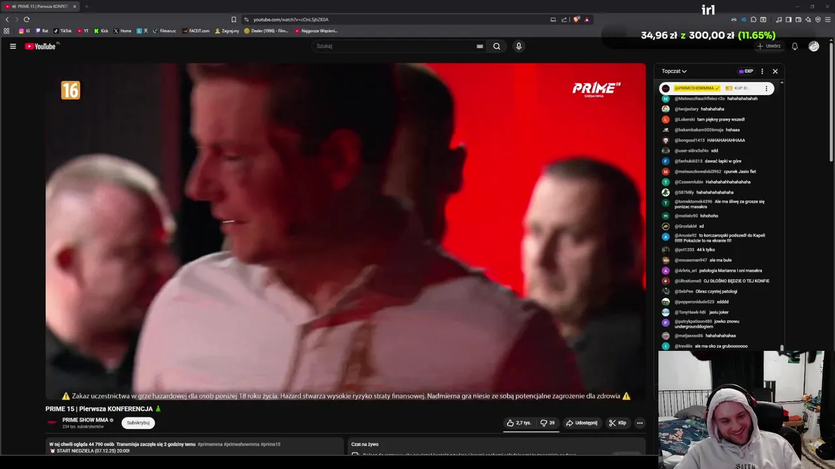Click the YouTube search magnifier button
The width and height of the screenshot is (835, 469).
pyautogui.click(x=496, y=46)
